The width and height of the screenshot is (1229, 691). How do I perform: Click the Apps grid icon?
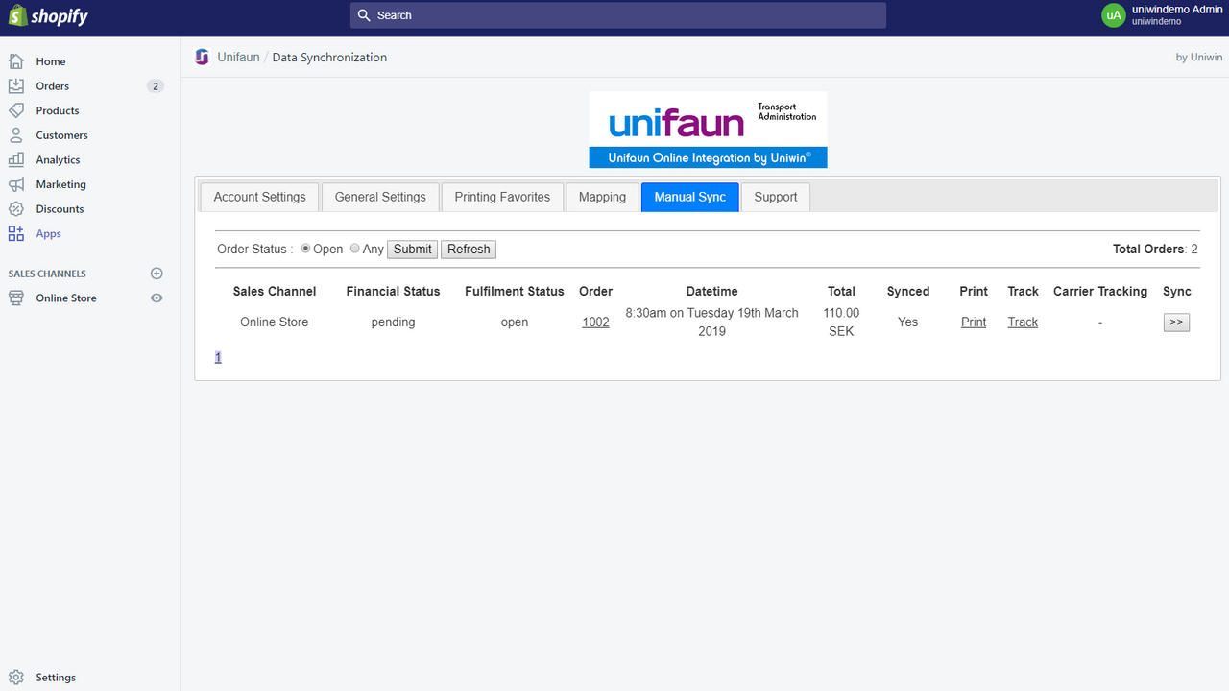(16, 233)
